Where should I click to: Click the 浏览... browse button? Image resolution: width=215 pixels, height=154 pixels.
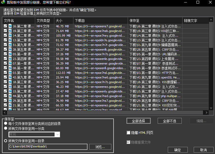click(100, 147)
